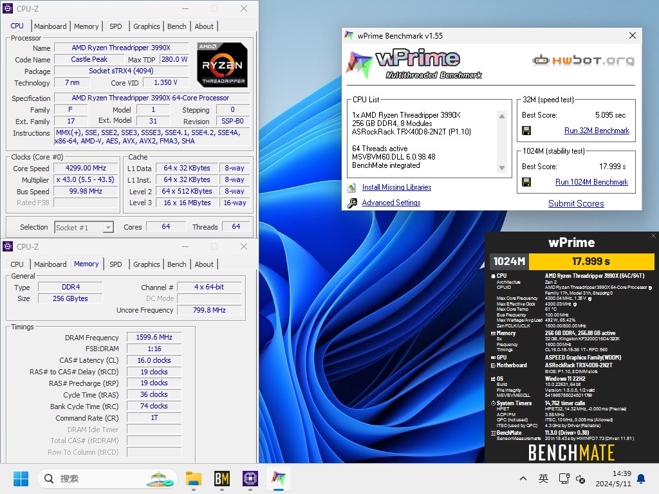This screenshot has height=494, width=659.
Task: Click the Run 32M Benchmark link
Action: click(597, 131)
